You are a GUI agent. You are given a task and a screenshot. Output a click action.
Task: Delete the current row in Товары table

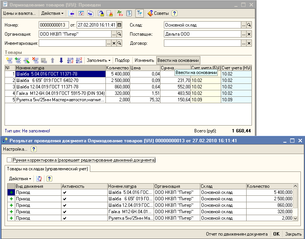pos(35,60)
